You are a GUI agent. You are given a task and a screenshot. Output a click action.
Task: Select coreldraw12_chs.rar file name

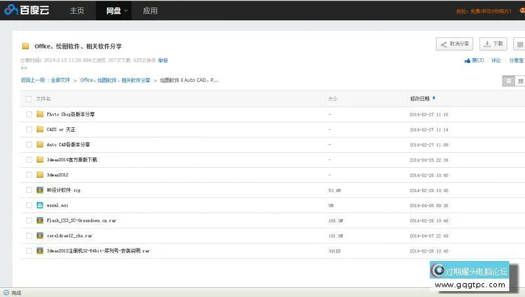[70, 236]
